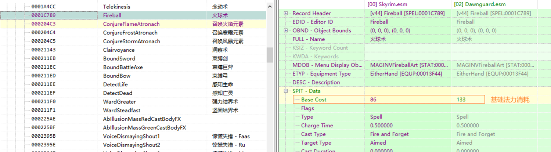The height and width of the screenshot is (152, 551).
Task: Click the name cell 惊慌失措 - Faas
Action: click(x=231, y=136)
